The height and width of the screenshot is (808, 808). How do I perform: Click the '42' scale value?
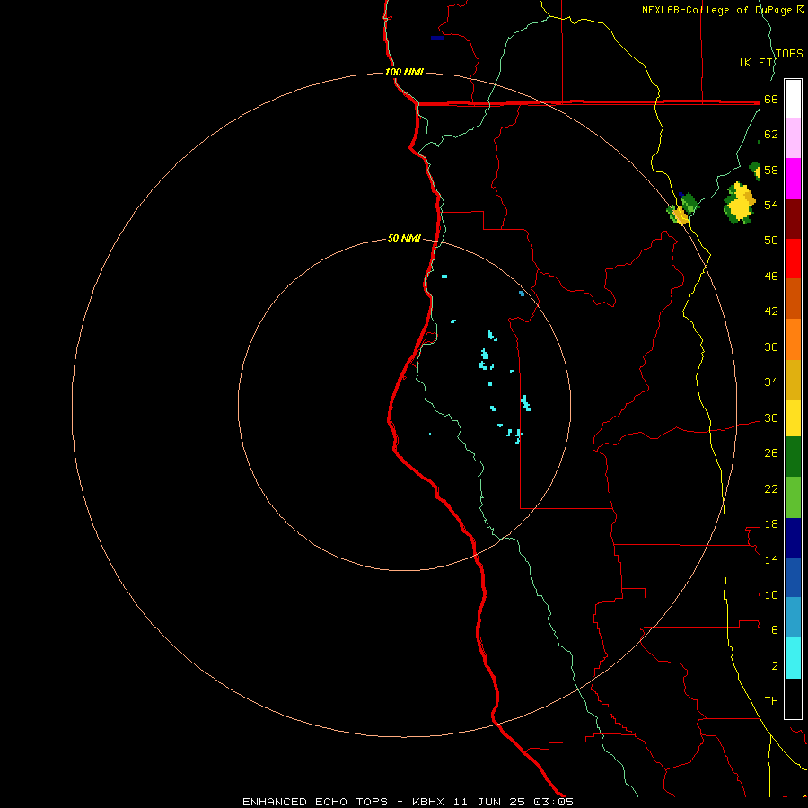point(771,312)
